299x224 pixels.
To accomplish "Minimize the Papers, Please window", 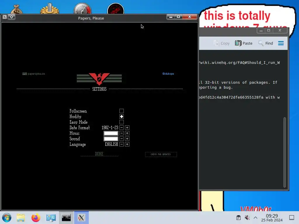I will pos(171,17).
